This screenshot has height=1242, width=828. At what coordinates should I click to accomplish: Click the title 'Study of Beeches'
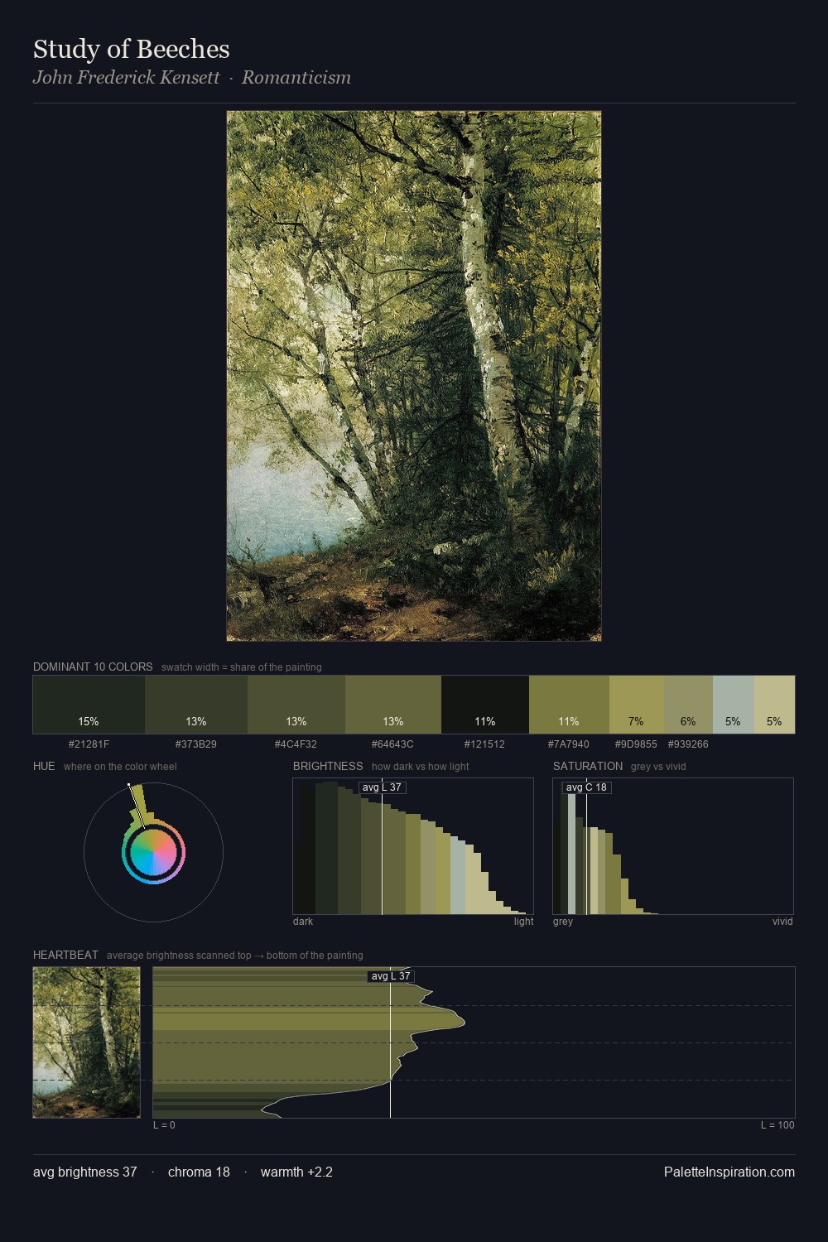[x=132, y=49]
